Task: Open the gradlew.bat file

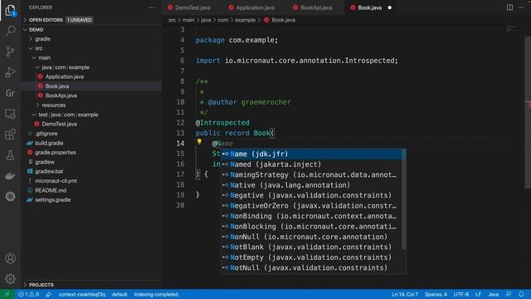Action: tap(92, 172)
